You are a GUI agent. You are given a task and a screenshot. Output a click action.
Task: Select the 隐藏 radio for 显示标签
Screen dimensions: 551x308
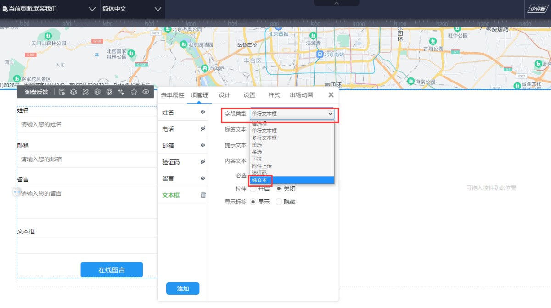pyautogui.click(x=279, y=202)
